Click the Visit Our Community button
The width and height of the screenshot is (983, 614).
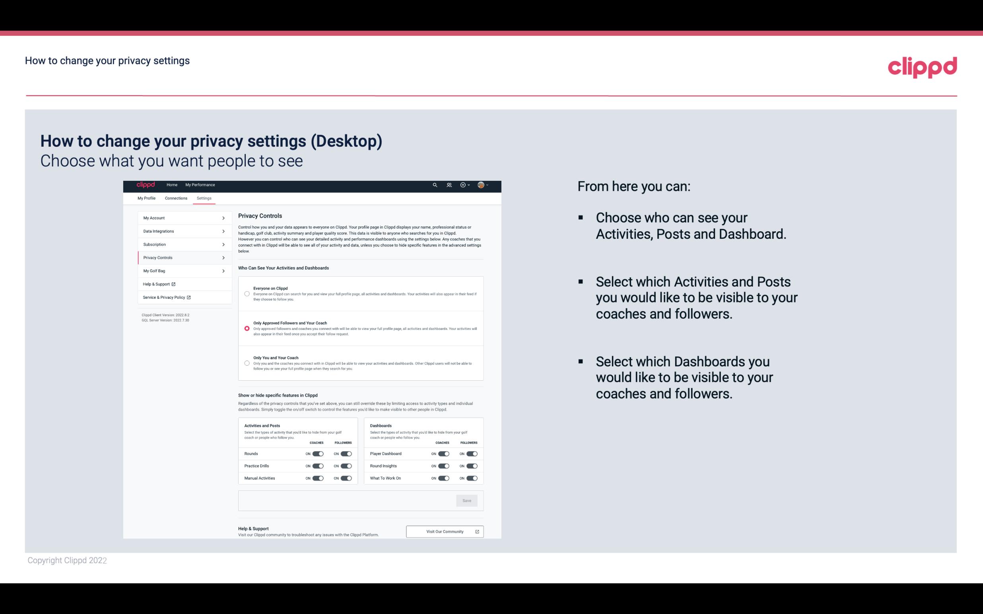(x=444, y=531)
